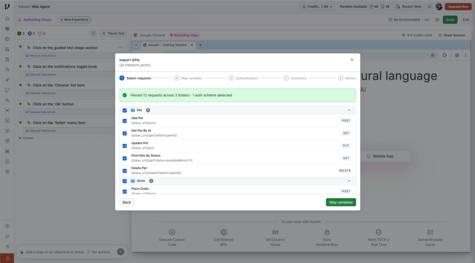475x263 pixels.
Task: Click Define Reusable Inputs icon
Action: 430,232
